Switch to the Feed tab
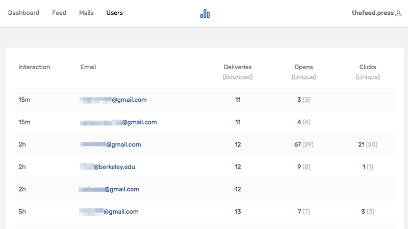Screen dimensions: 408x229 [59, 13]
